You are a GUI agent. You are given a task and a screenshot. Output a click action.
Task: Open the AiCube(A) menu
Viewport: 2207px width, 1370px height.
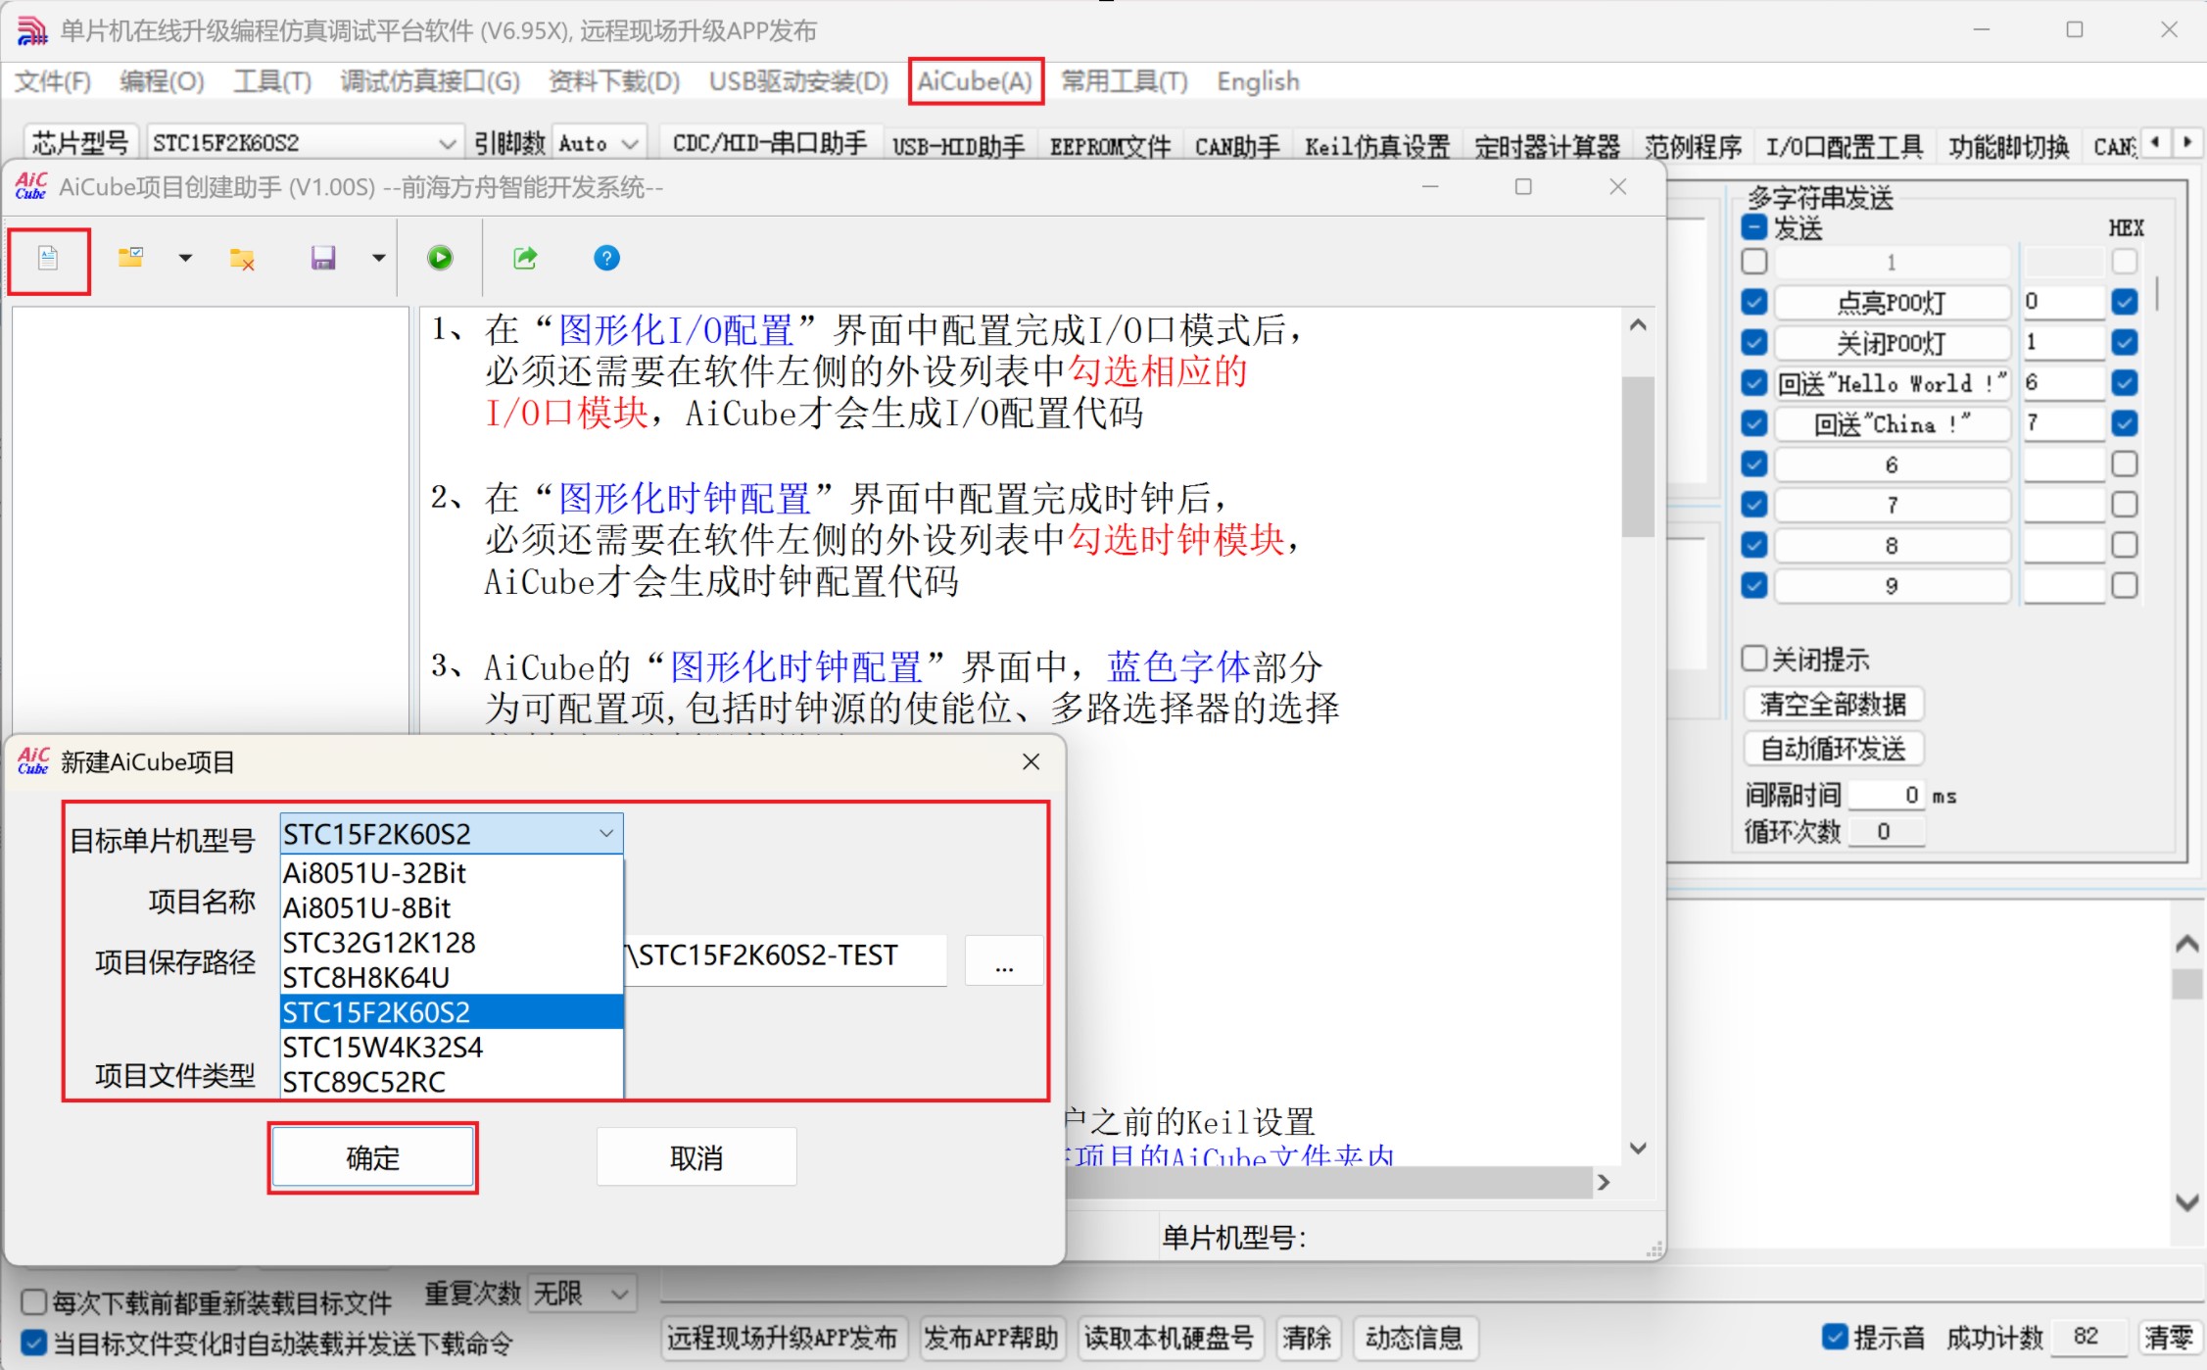976,81
